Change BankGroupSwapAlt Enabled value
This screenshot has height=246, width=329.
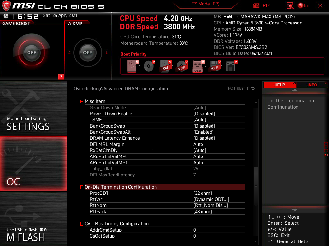coord(203,132)
